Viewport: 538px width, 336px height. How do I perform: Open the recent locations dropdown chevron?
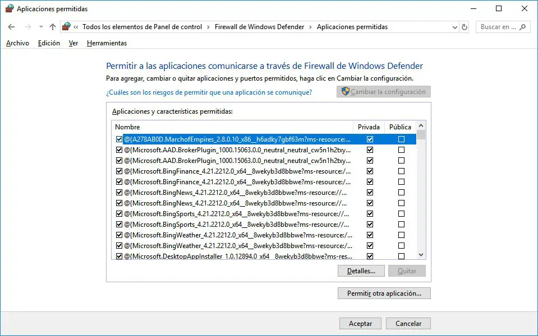click(x=41, y=27)
